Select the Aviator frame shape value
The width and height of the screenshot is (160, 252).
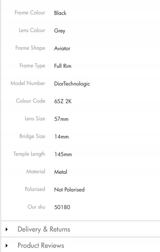(x=62, y=48)
